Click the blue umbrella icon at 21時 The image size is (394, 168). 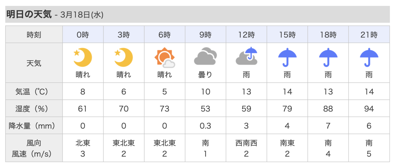click(x=369, y=57)
